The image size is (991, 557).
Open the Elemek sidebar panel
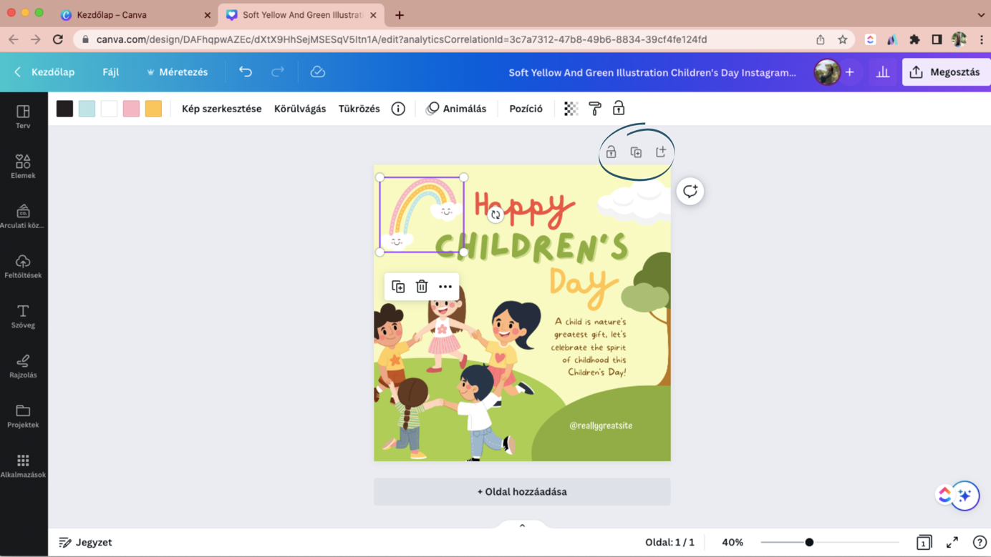(23, 167)
